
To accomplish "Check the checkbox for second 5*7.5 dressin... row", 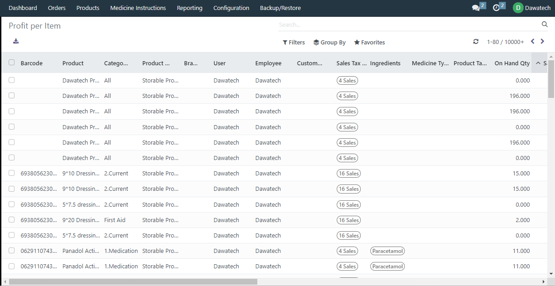I will [11, 235].
